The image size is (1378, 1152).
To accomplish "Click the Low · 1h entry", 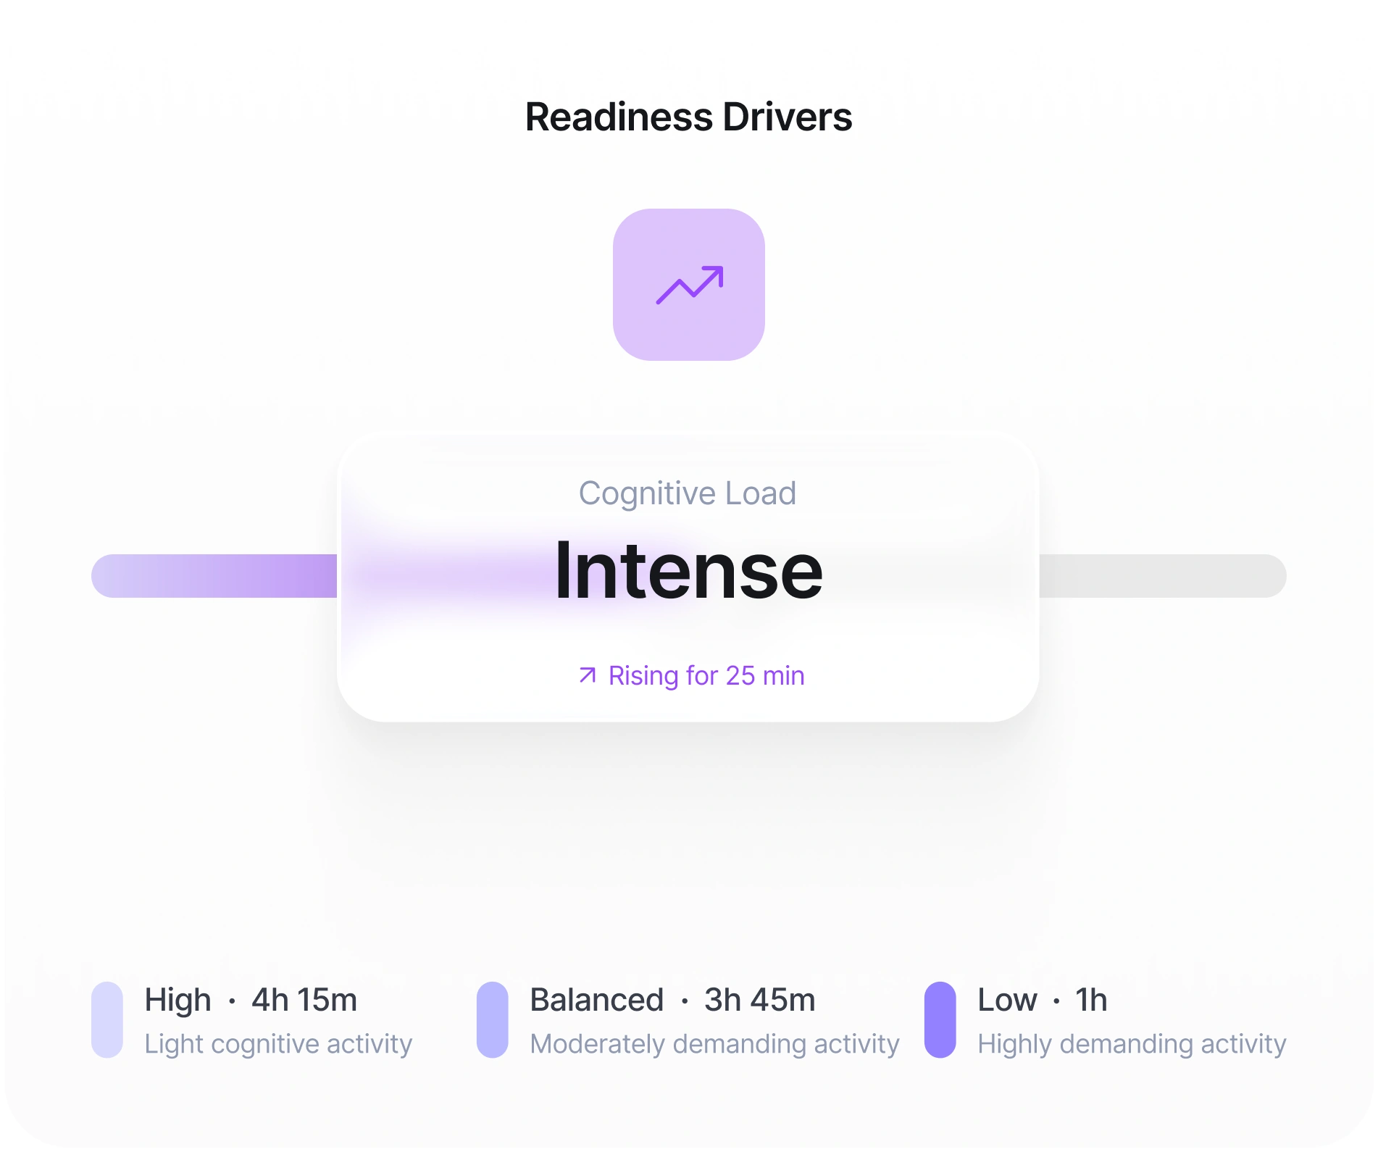I will [1042, 1000].
